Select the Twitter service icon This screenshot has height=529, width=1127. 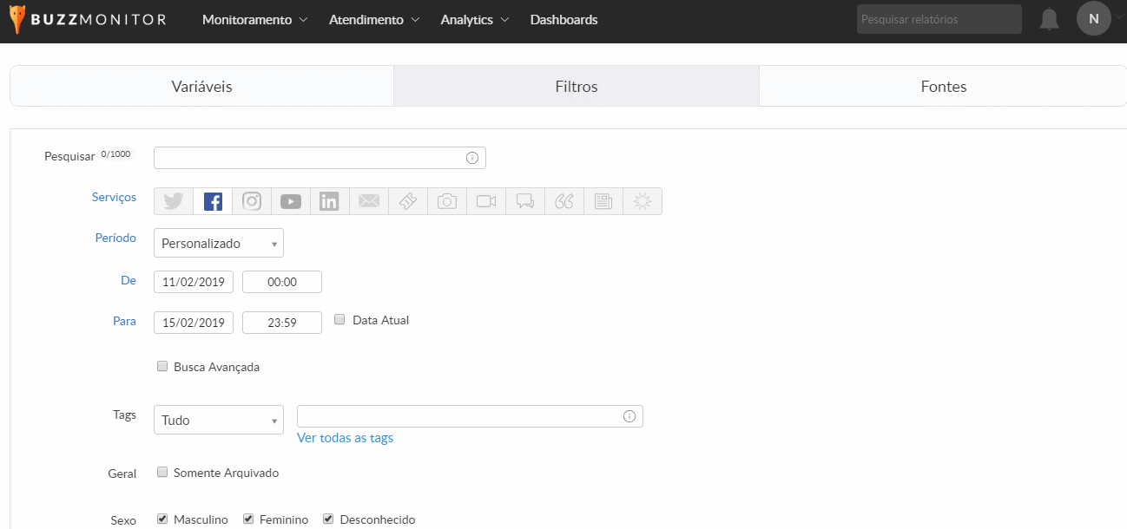click(174, 201)
